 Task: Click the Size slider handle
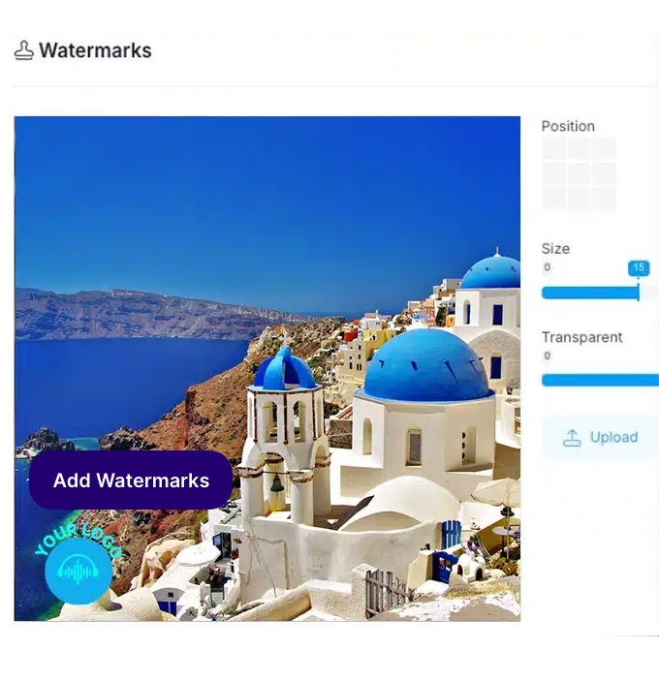pyautogui.click(x=638, y=293)
